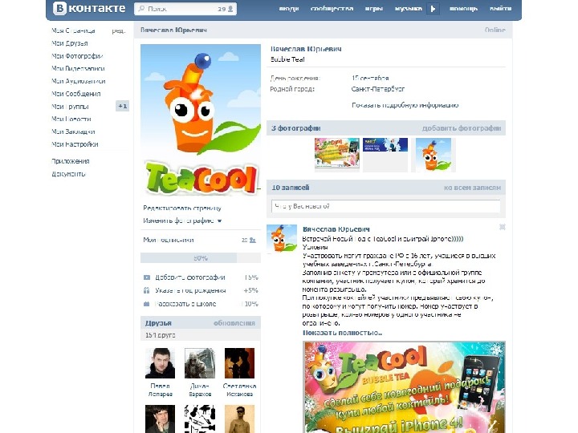Open Мои Сообщения in the sidebar
578x433 pixels.
coord(76,94)
